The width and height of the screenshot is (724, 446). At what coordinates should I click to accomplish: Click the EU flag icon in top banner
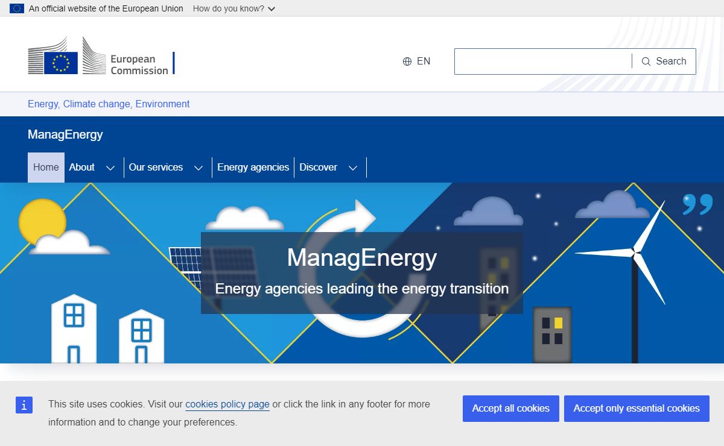pyautogui.click(x=17, y=8)
